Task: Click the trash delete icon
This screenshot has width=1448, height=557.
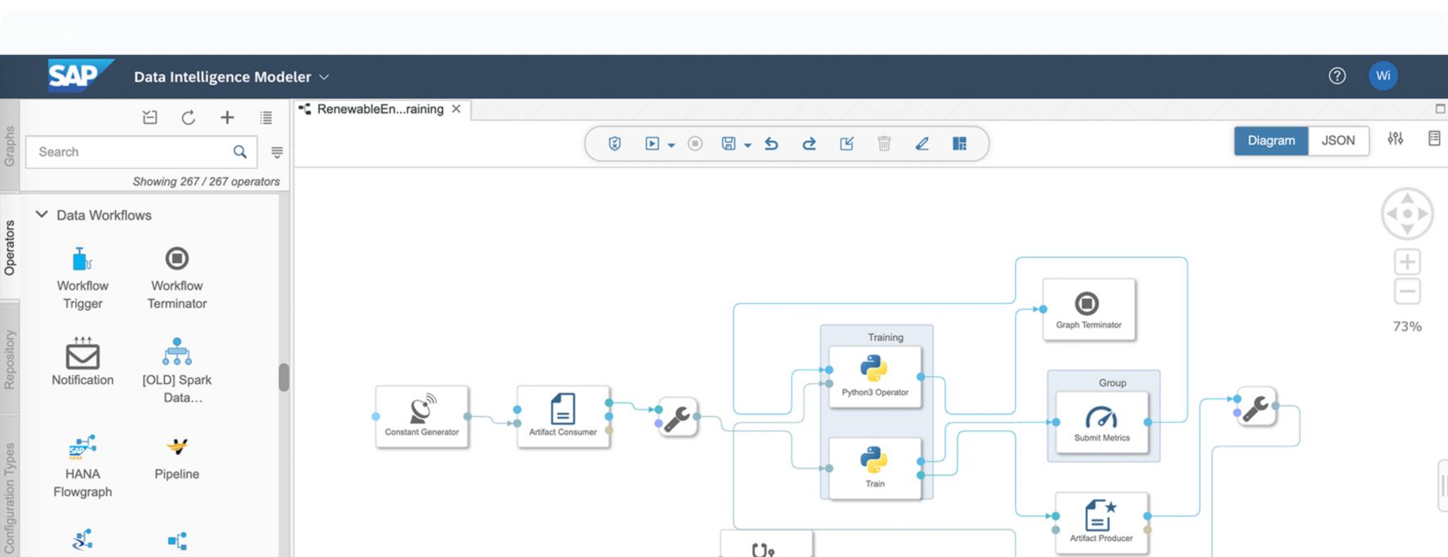Action: point(884,143)
